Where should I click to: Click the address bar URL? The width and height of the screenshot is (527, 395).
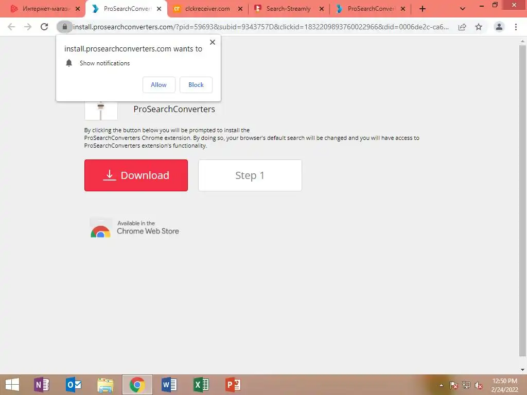point(260,27)
